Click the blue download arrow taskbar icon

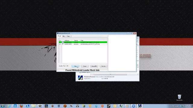pyautogui.click(x=134, y=106)
